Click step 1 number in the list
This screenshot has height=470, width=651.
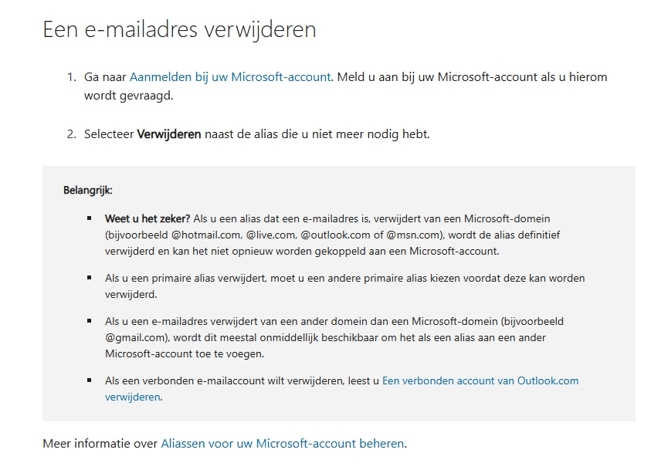click(71, 77)
